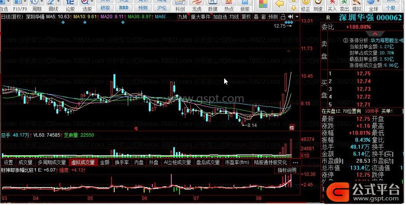Open the 数据 PE data icon
Image resolution: width=406 pixels, height=205 pixels.
pyautogui.click(x=213, y=2)
